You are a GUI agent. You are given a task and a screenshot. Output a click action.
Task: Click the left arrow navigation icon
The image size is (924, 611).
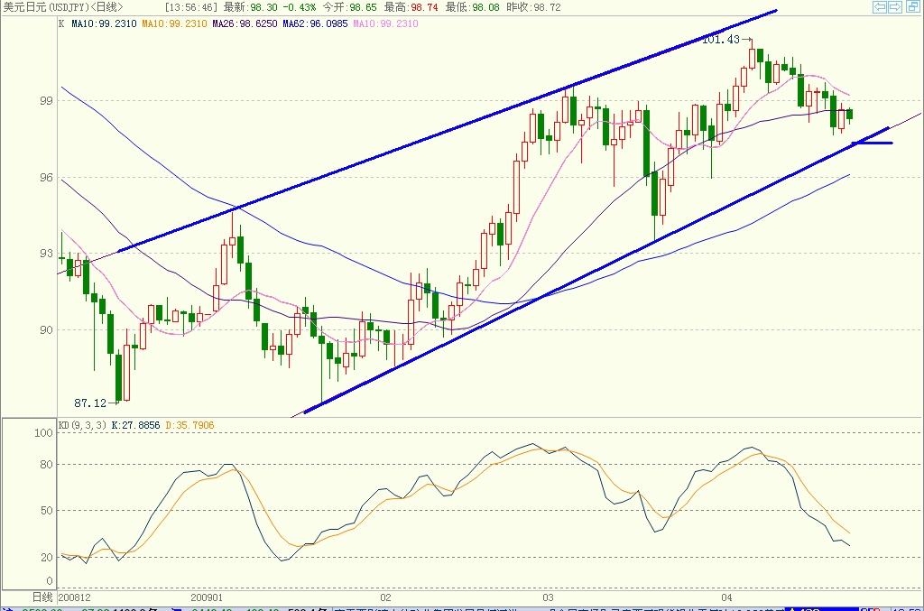point(880,7)
